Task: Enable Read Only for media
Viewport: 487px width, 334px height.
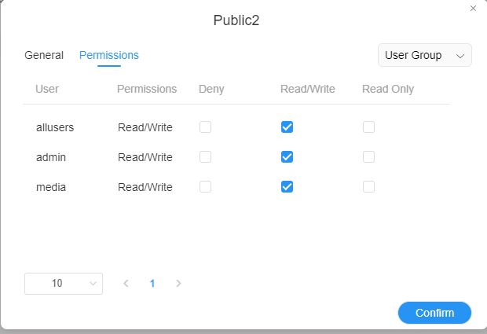Action: (x=368, y=187)
